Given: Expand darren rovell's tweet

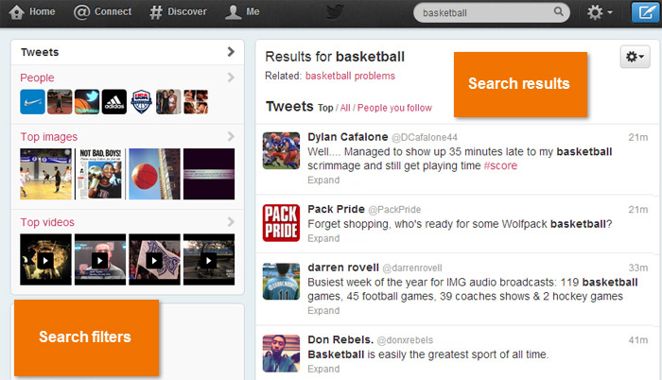Looking at the screenshot, I should point(323,311).
